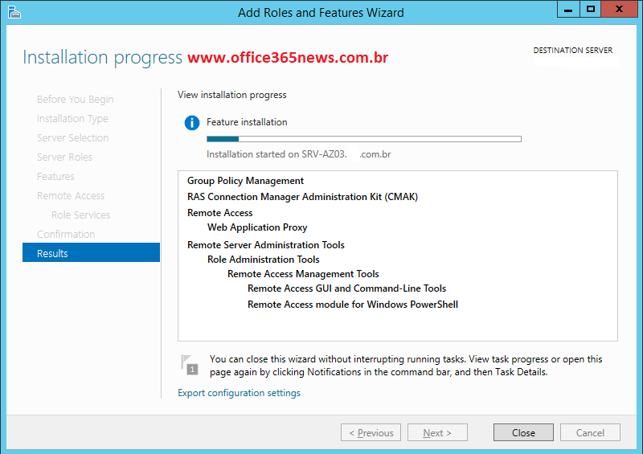
Task: Select the Confirmation step in the sidebar
Action: click(66, 234)
